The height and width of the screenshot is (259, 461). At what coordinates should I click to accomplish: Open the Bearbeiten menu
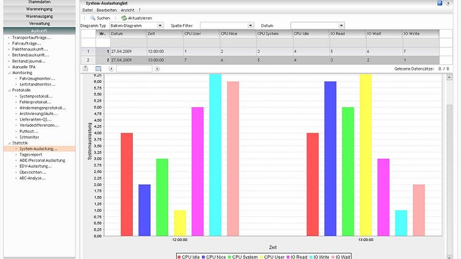click(x=107, y=10)
